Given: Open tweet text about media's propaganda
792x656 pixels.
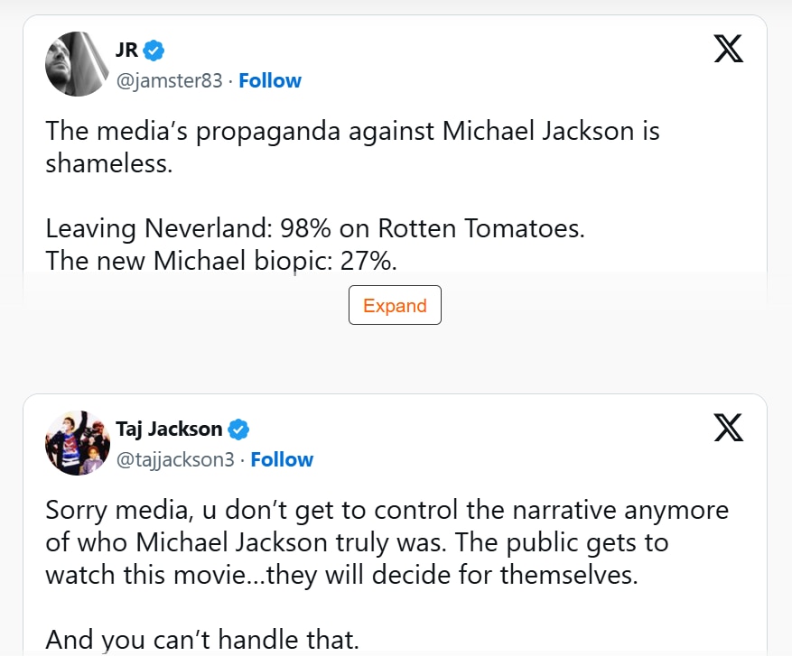Looking at the screenshot, I should 352,147.
